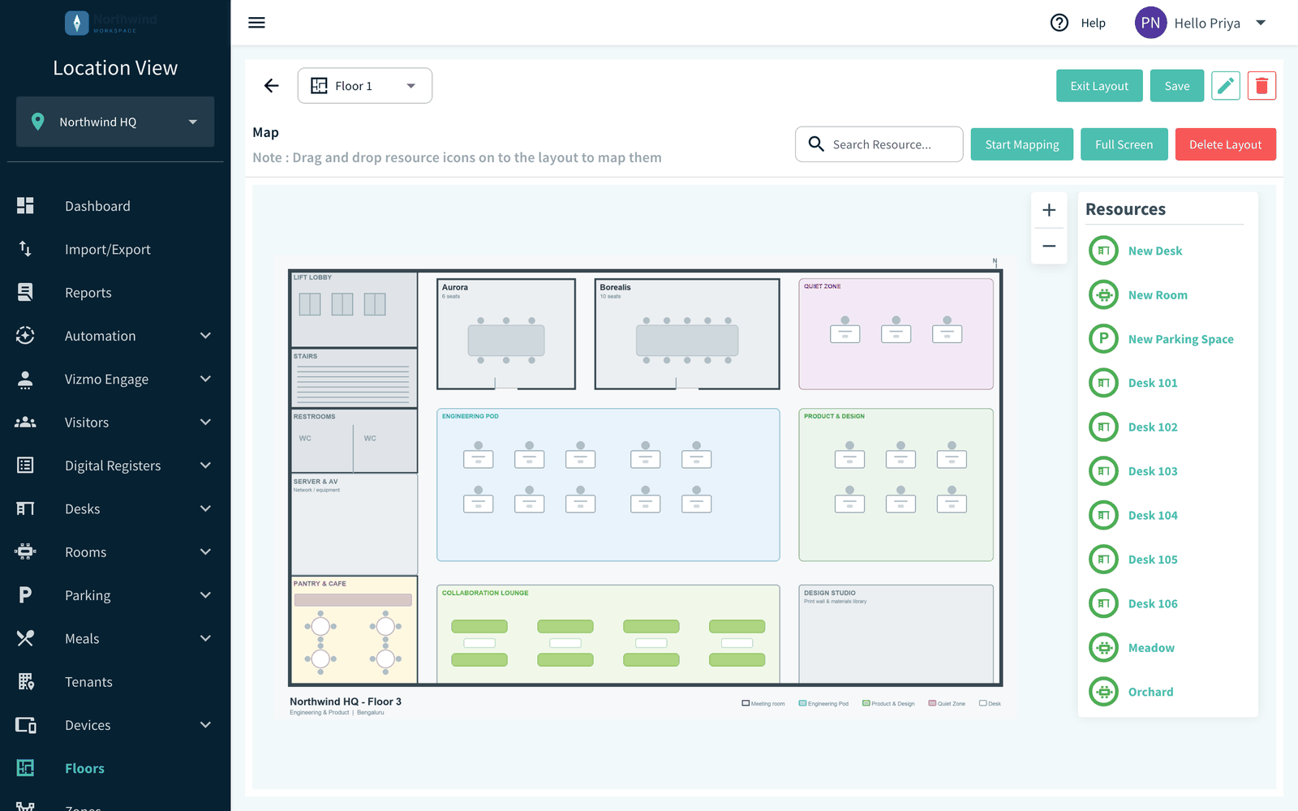Click the Save button

point(1177,85)
